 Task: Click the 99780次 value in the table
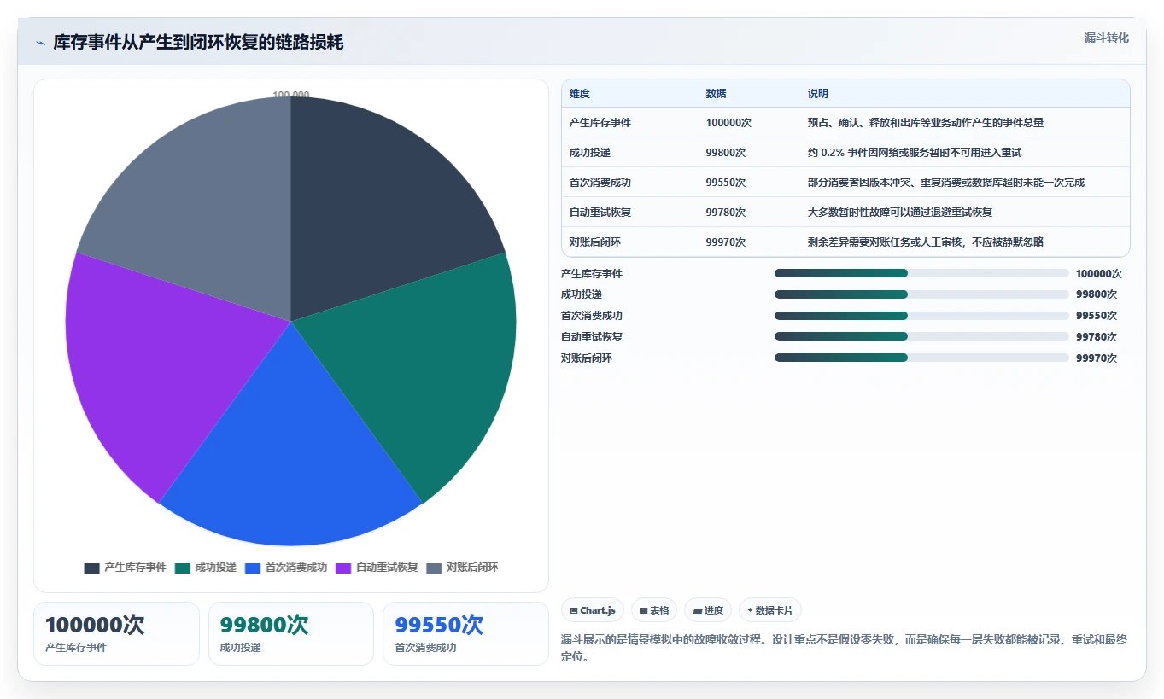[726, 213]
